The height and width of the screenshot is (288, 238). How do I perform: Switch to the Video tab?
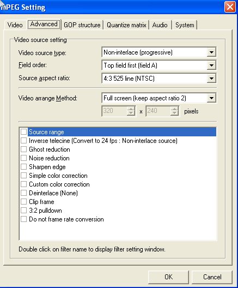point(15,25)
